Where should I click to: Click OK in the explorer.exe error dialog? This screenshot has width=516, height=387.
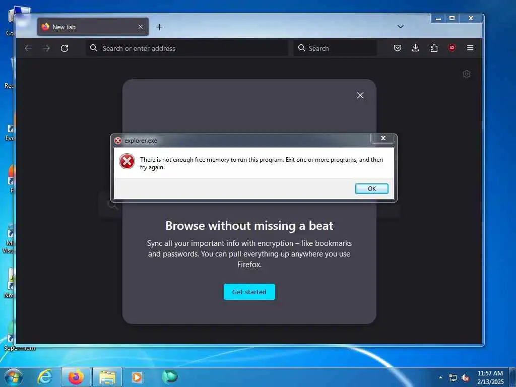[371, 188]
